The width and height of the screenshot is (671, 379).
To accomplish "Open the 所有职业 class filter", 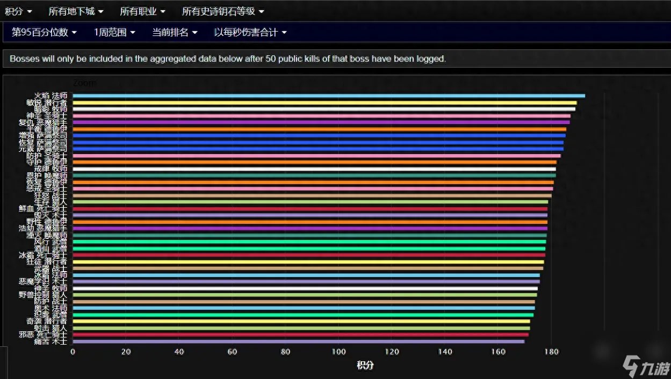I will [x=142, y=11].
